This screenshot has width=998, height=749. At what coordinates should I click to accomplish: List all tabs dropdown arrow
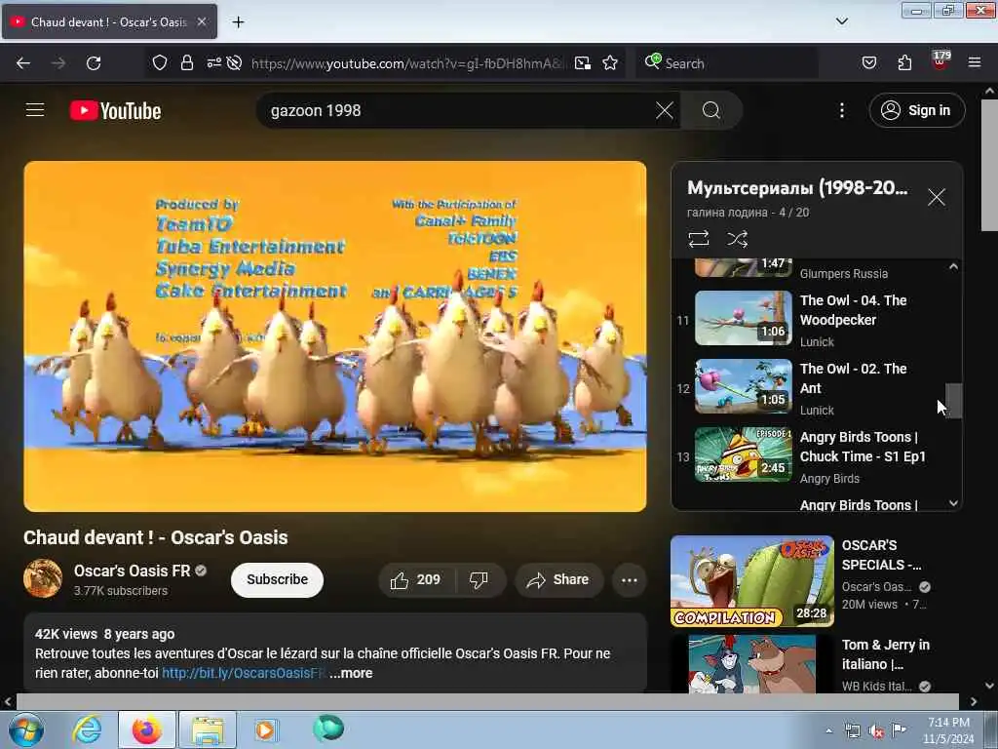click(x=842, y=21)
